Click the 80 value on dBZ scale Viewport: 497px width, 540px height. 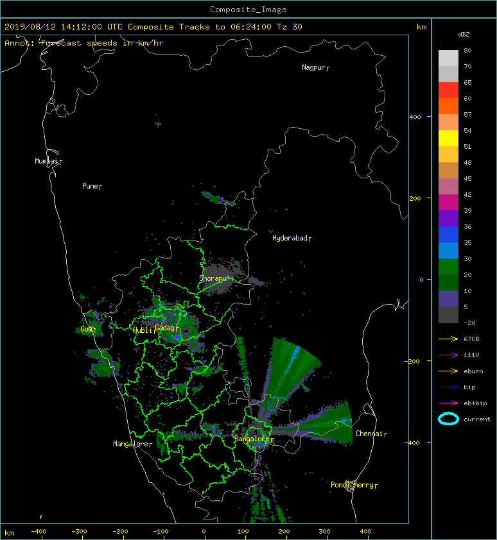[x=467, y=50]
